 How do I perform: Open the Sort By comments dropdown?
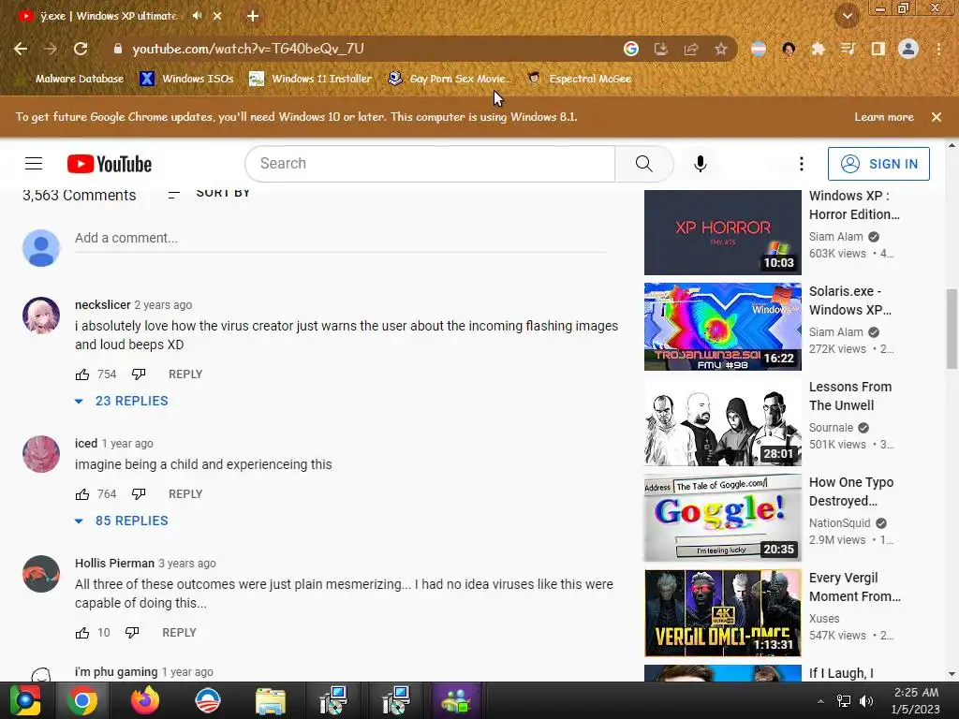[209, 193]
